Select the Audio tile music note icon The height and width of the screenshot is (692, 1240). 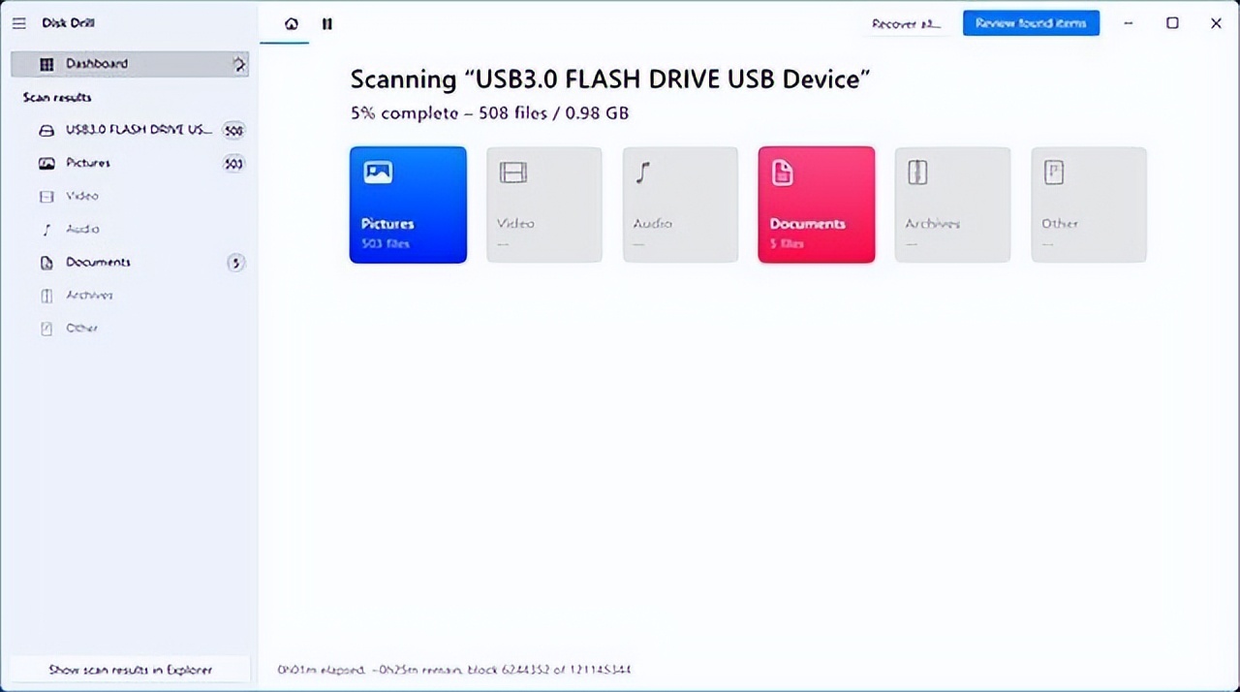tap(642, 173)
